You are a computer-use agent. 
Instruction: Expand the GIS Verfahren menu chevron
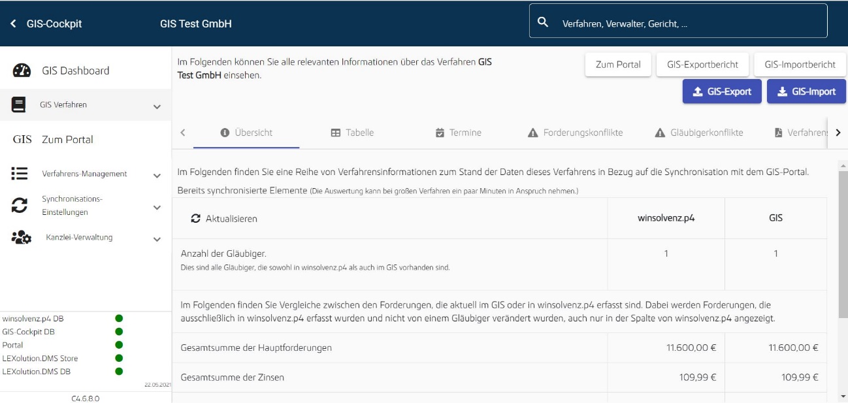pyautogui.click(x=157, y=106)
